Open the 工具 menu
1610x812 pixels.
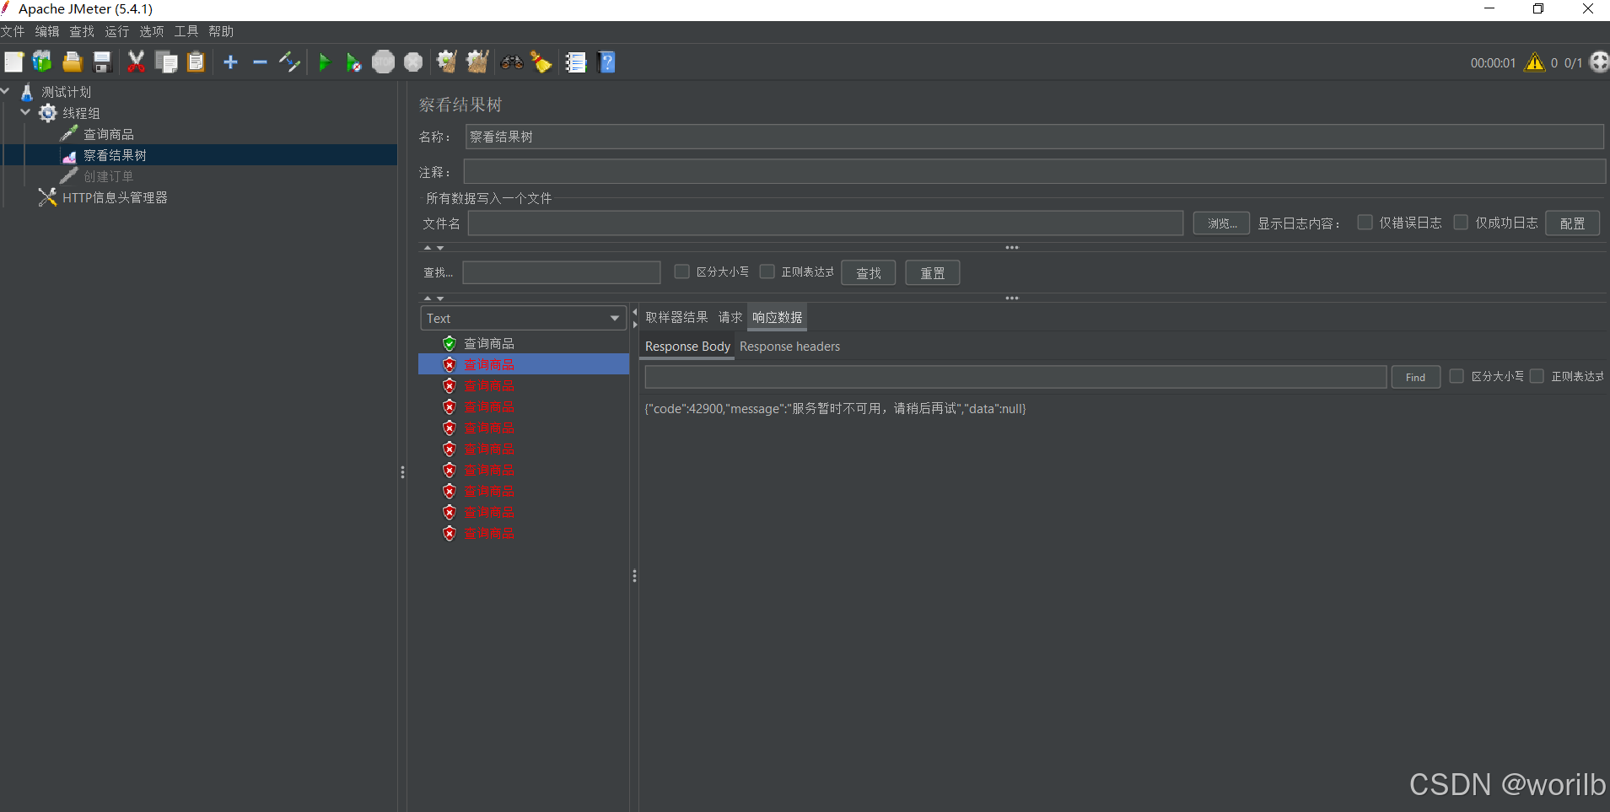point(186,31)
